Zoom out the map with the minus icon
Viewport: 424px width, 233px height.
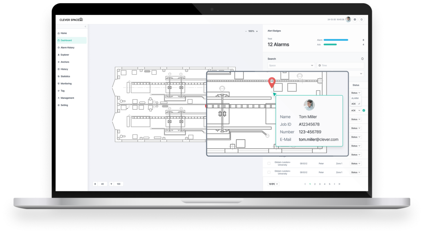tap(246, 31)
